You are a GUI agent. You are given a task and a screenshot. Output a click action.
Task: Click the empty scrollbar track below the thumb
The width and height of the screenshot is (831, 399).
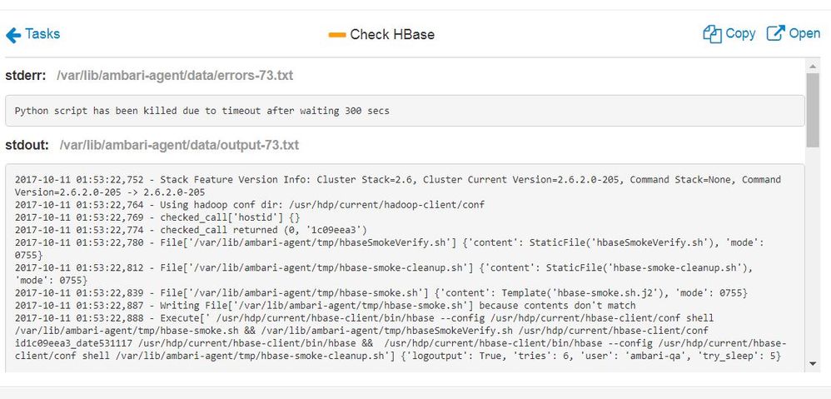814,250
